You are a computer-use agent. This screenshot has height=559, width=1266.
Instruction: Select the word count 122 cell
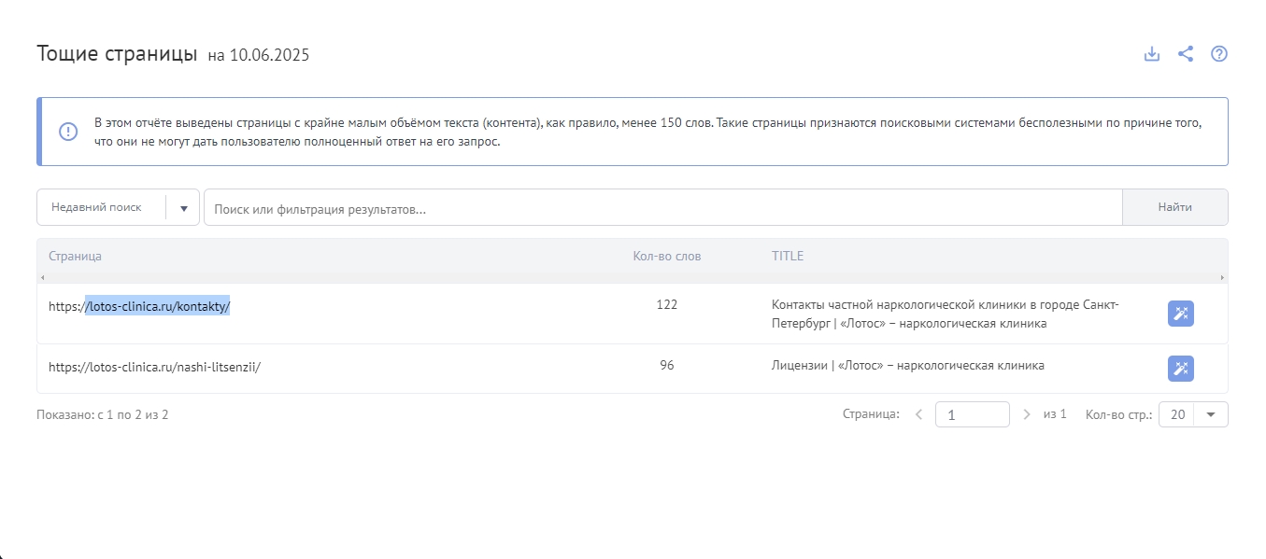pos(667,304)
